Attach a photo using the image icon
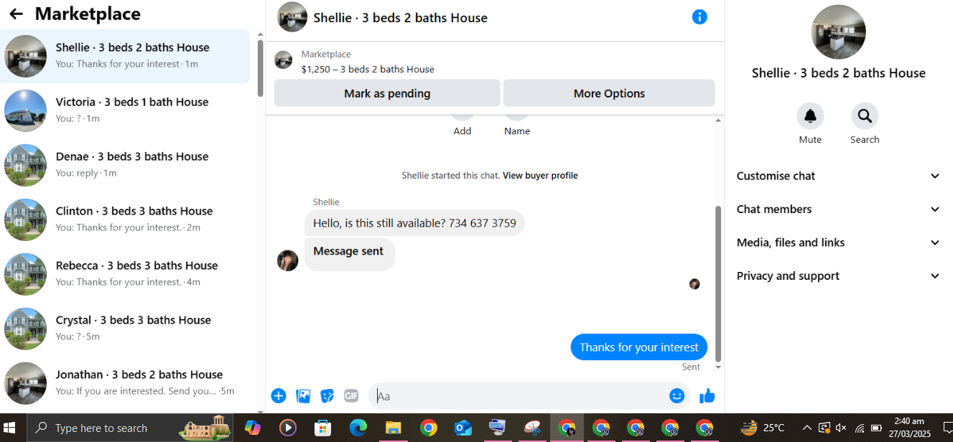 (303, 396)
